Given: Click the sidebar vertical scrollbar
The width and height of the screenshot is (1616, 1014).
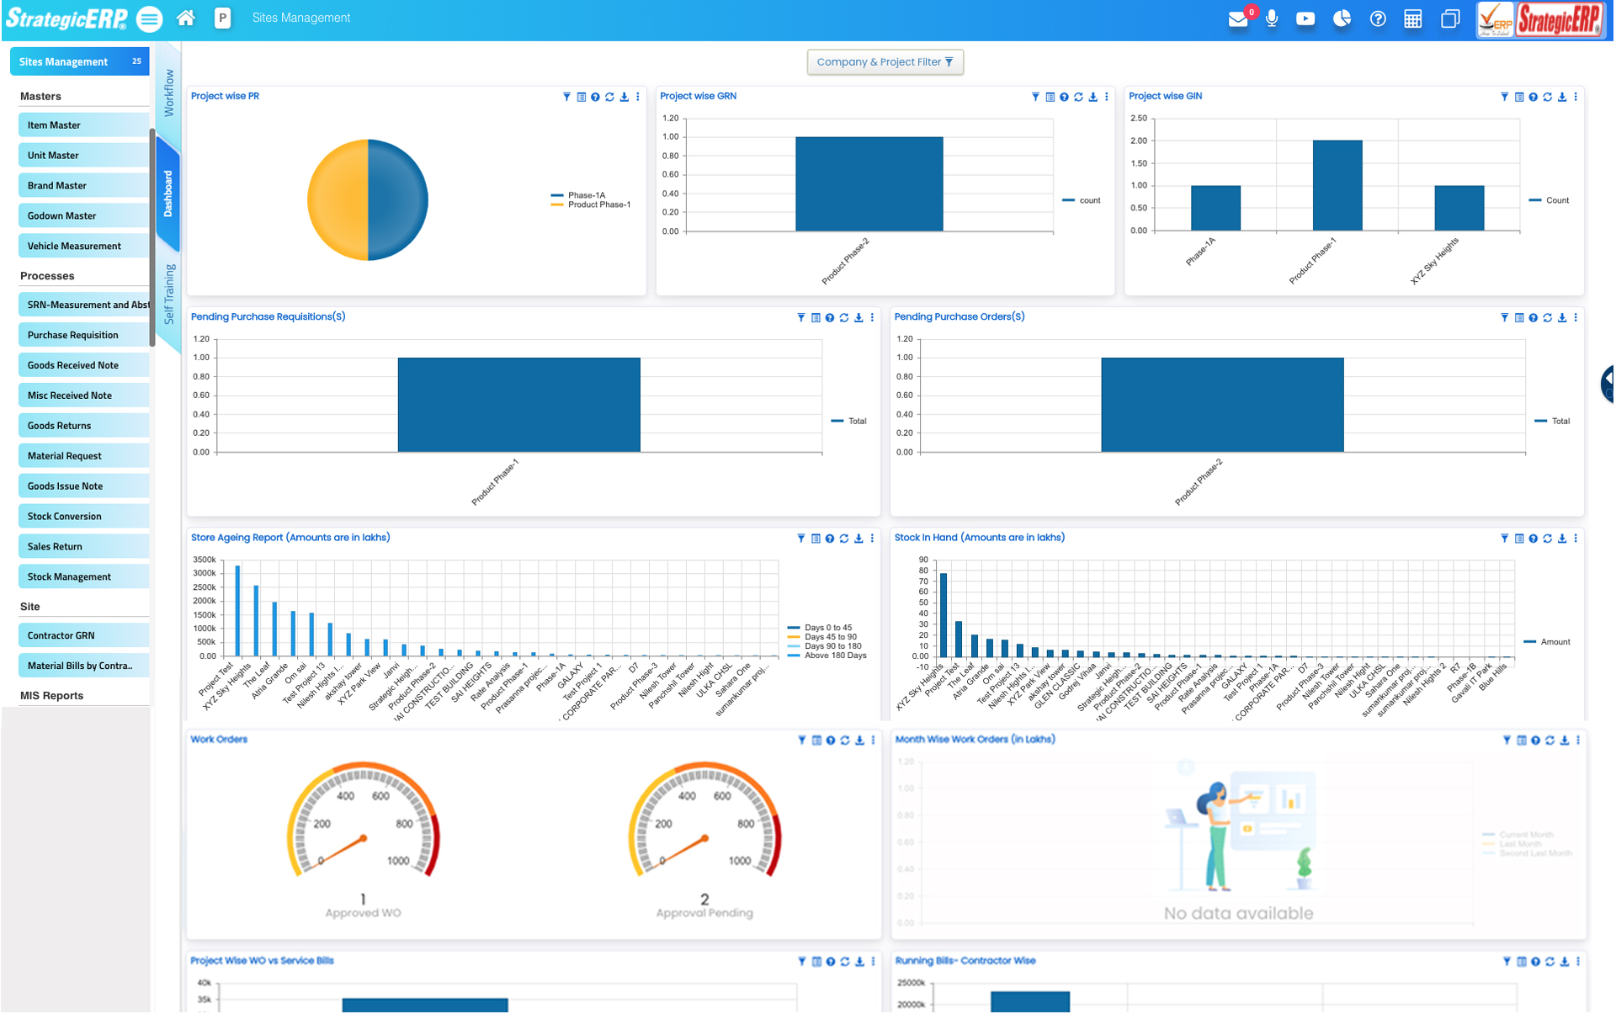Looking at the screenshot, I should (x=152, y=237).
